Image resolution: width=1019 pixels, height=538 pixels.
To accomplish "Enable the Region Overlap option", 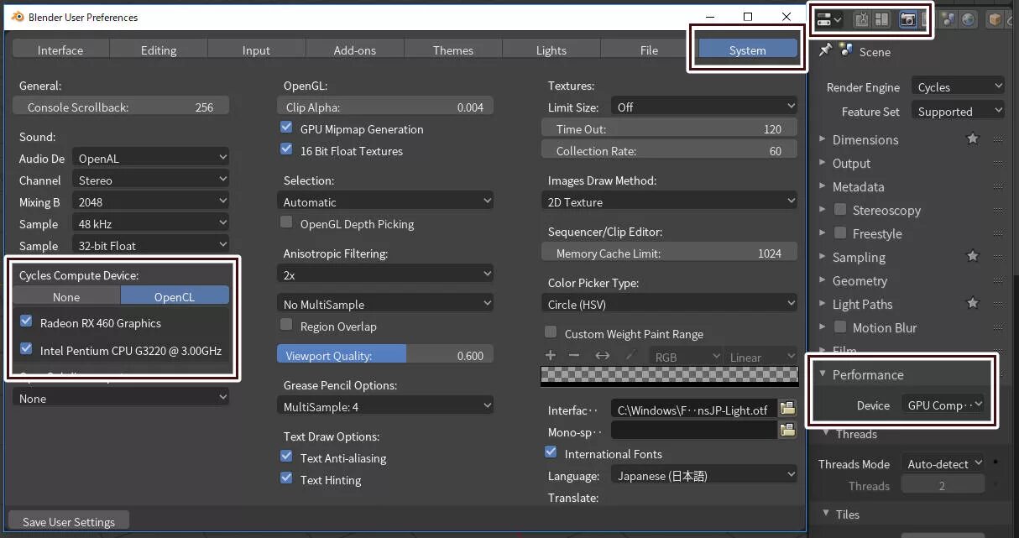I will (x=286, y=326).
